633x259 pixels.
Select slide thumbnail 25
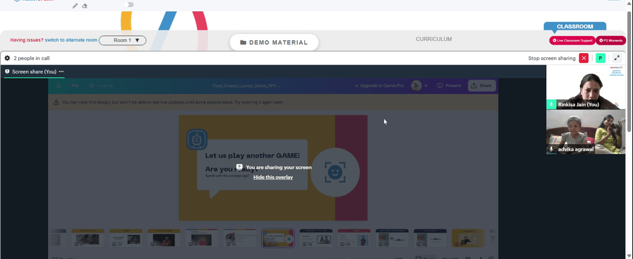coord(202,238)
